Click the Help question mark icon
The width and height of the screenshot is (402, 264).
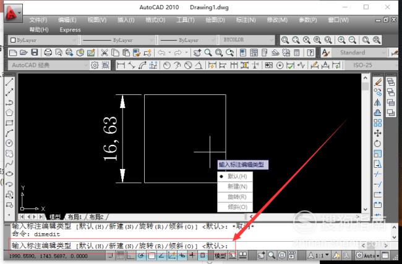(x=310, y=52)
